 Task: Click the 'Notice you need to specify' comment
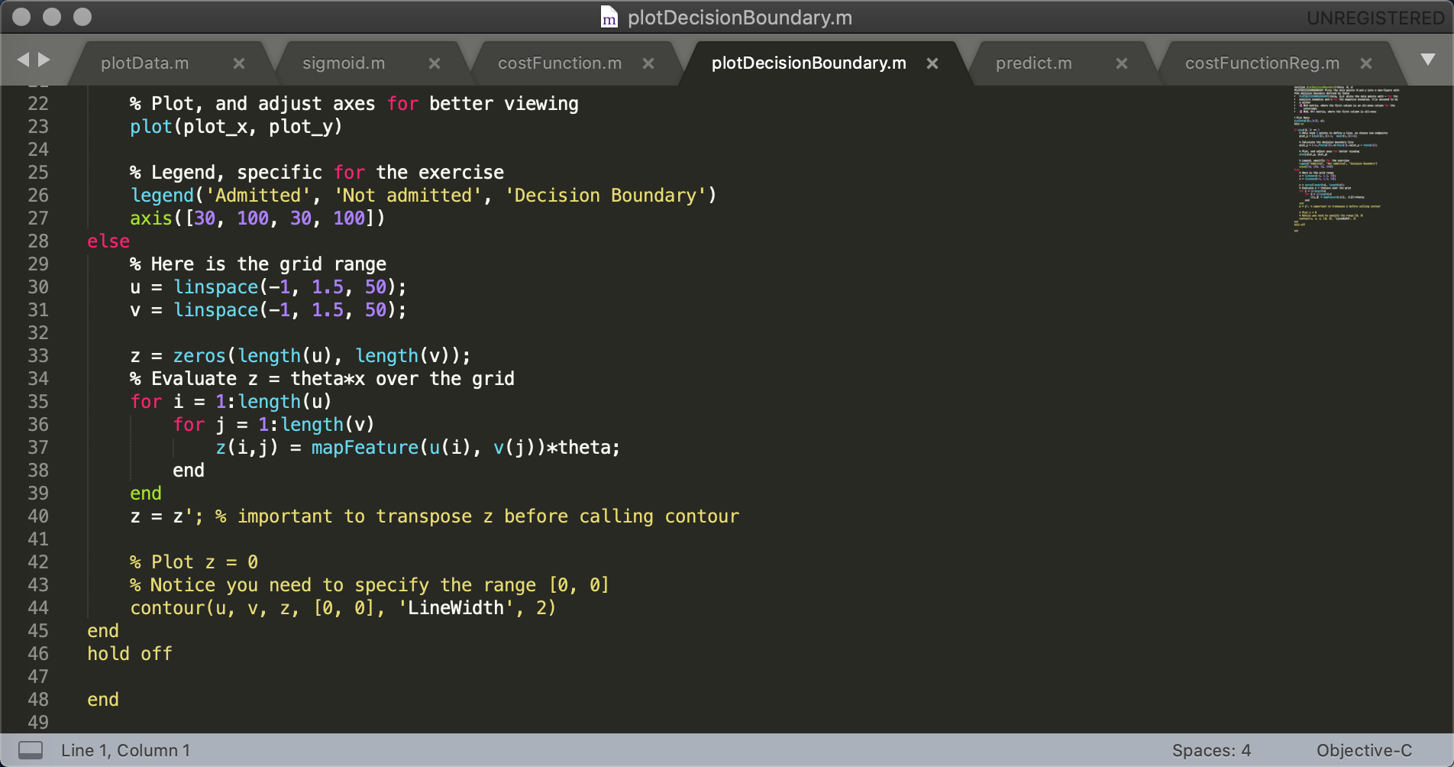[370, 585]
